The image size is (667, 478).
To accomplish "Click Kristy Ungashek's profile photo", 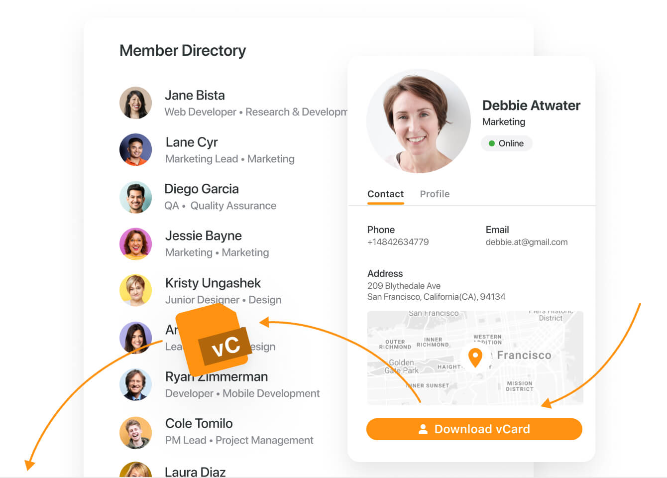I will click(x=135, y=290).
